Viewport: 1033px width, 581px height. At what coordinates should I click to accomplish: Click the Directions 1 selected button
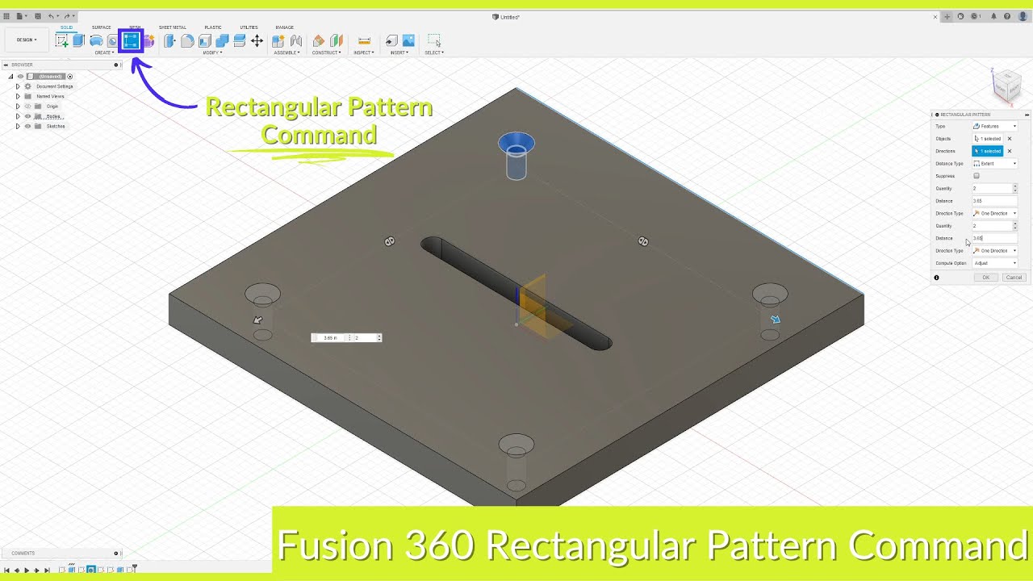988,151
